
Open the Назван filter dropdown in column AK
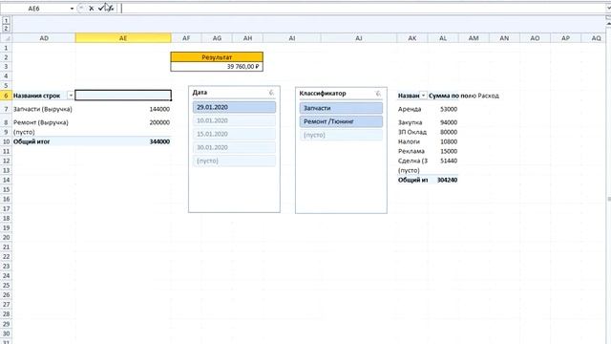423,96
